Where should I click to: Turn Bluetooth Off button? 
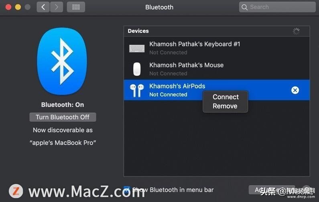(63, 117)
